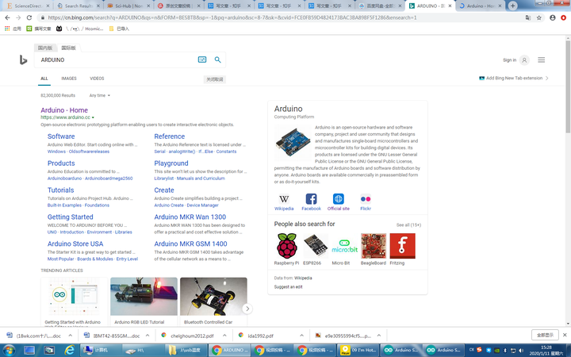Open the Reference sitelink
The width and height of the screenshot is (571, 357).
[x=170, y=136]
